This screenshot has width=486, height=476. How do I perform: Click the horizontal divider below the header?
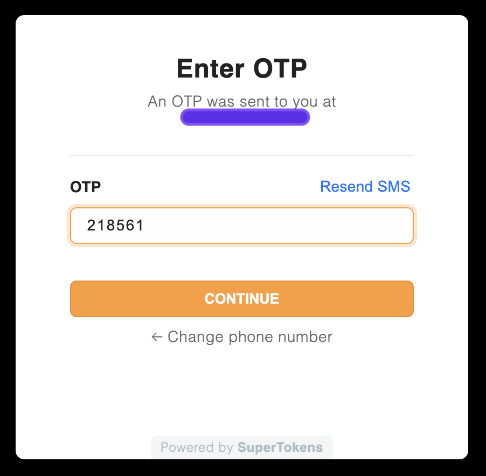(x=242, y=155)
